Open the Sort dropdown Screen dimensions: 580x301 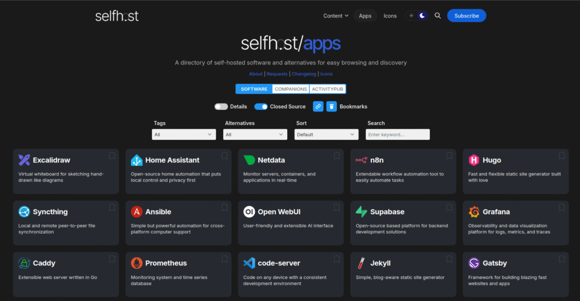326,135
